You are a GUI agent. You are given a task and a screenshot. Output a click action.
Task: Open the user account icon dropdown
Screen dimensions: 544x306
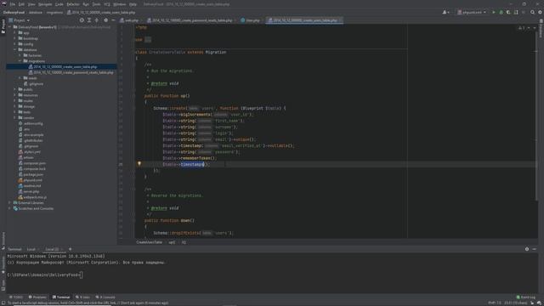tap(445, 12)
